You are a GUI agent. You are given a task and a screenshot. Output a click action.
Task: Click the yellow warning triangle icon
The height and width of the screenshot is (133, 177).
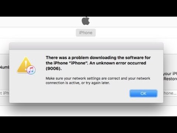point(24,65)
